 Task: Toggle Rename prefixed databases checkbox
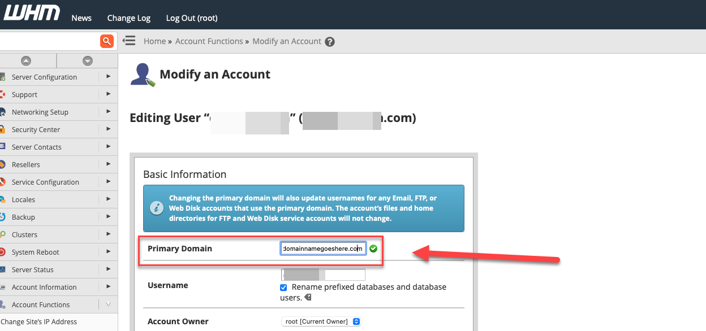tap(283, 288)
